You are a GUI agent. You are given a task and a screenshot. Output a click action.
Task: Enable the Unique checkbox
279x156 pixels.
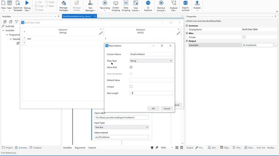pyautogui.click(x=131, y=87)
